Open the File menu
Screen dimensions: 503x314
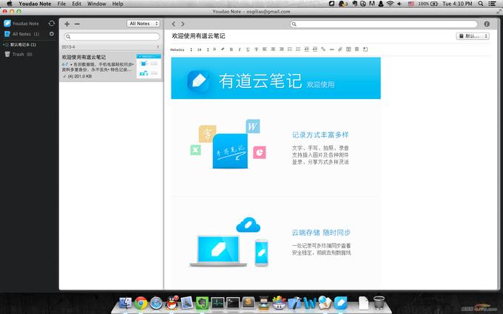coord(61,4)
